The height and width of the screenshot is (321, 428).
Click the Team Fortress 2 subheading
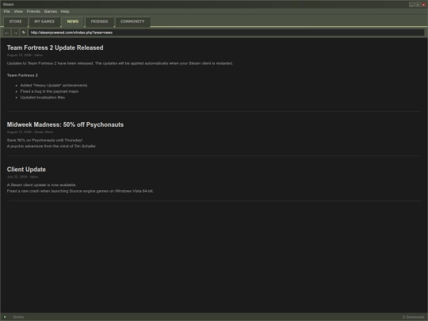click(22, 75)
